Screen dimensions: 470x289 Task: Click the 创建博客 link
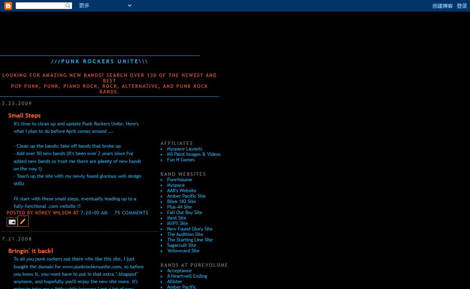point(443,6)
